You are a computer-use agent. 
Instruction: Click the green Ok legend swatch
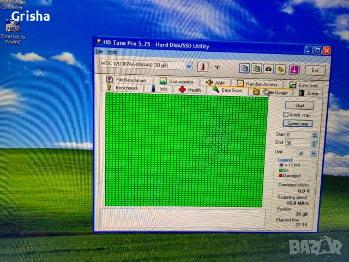[281, 170]
